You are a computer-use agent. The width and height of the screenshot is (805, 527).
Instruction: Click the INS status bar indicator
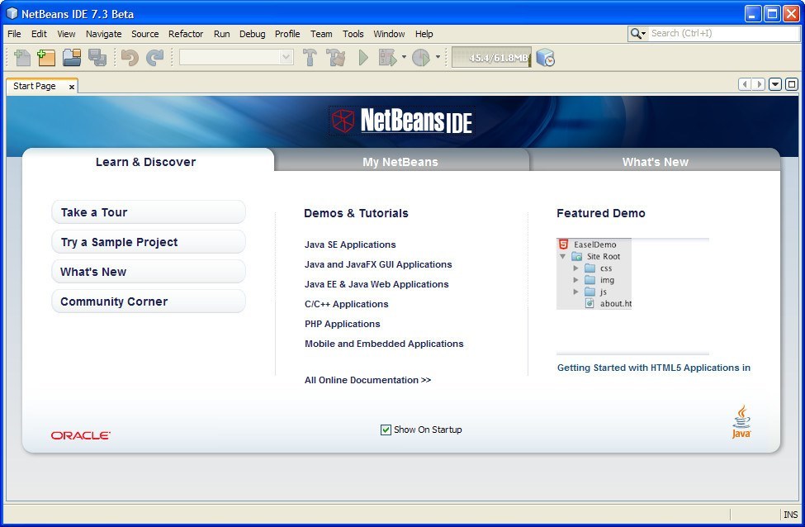(x=791, y=515)
